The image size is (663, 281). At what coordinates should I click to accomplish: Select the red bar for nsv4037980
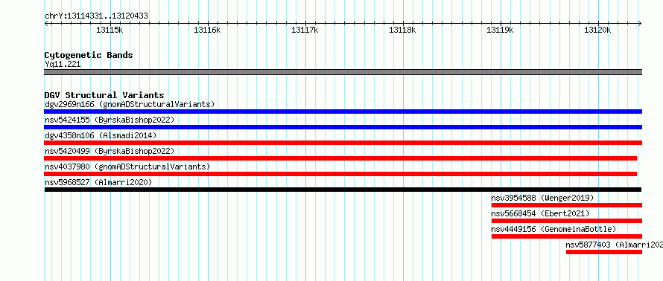click(x=340, y=174)
